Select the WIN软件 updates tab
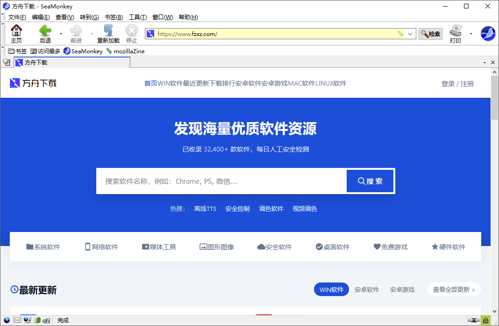 pos(331,290)
